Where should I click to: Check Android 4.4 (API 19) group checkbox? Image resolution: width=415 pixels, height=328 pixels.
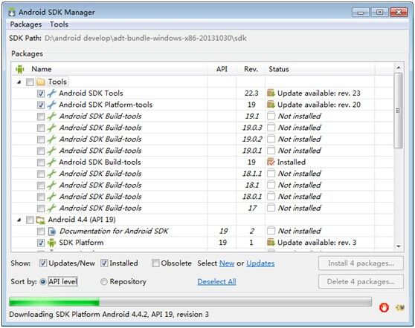point(30,220)
